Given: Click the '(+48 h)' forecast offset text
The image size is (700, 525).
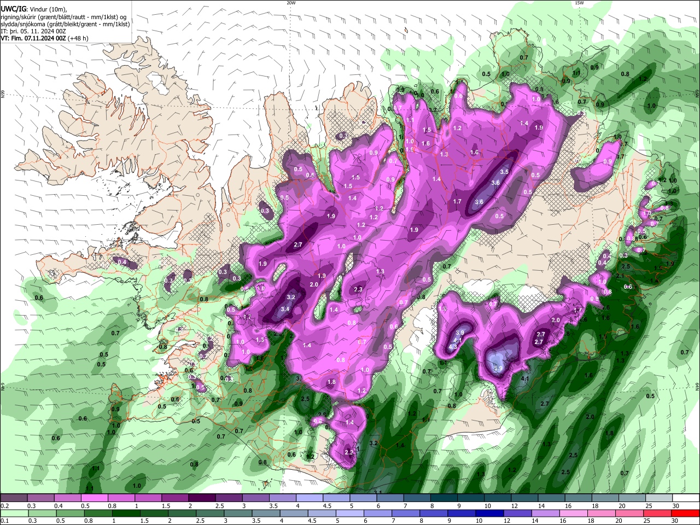Looking at the screenshot, I should (79, 38).
